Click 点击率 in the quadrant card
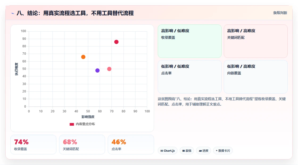 (167, 73)
